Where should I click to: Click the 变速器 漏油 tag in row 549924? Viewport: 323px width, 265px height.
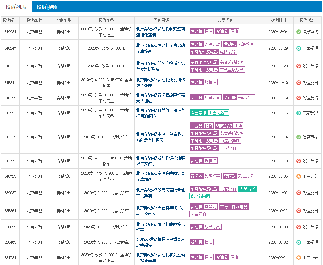(x=227, y=31)
